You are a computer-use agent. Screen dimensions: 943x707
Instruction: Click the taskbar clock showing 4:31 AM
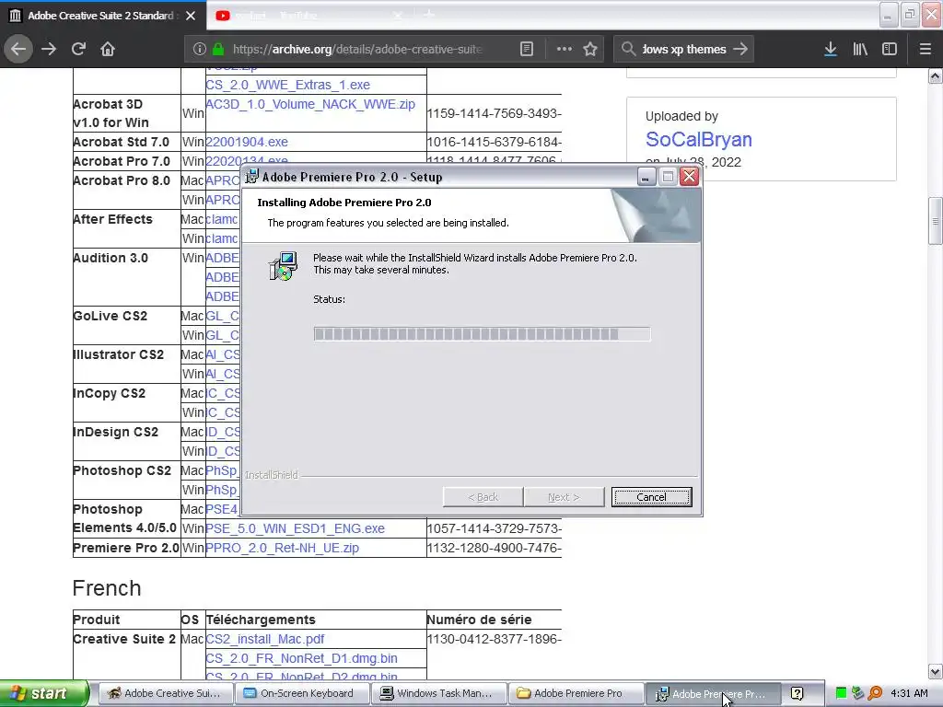(x=909, y=693)
